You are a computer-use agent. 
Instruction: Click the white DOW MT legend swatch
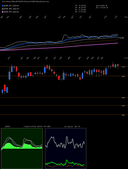3,9
